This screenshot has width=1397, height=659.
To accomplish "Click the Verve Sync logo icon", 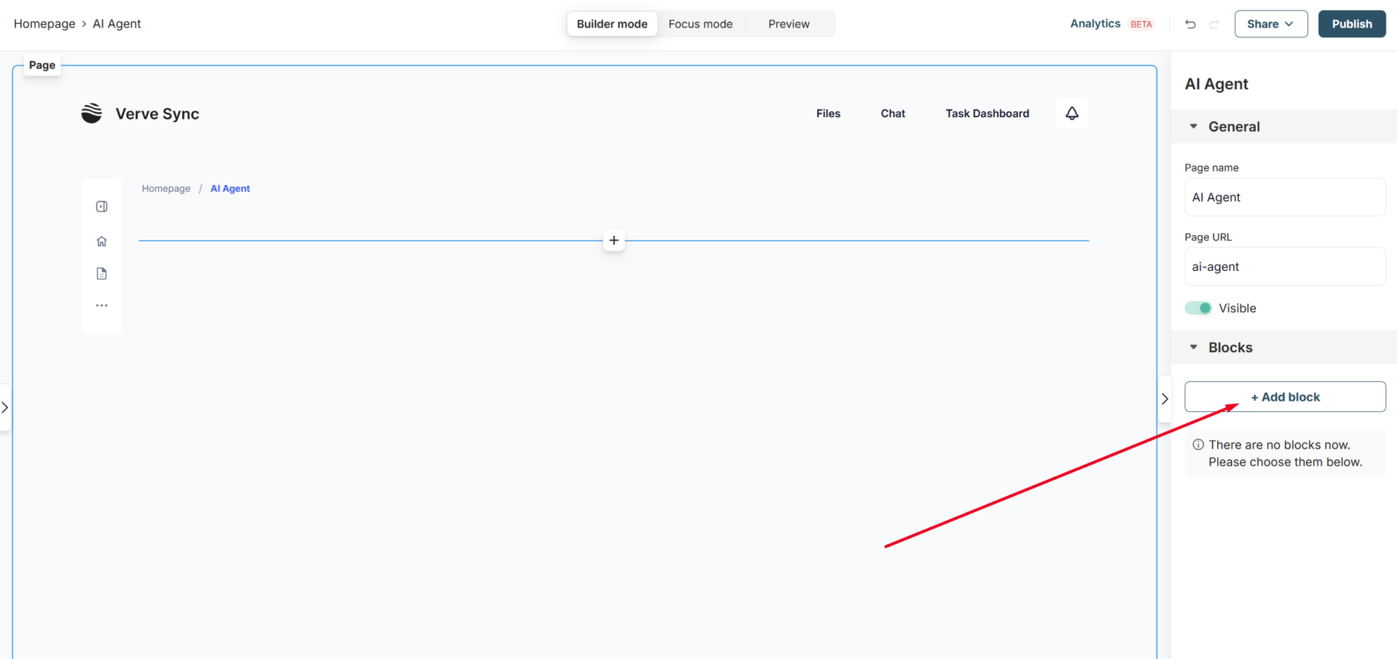I will [91, 113].
